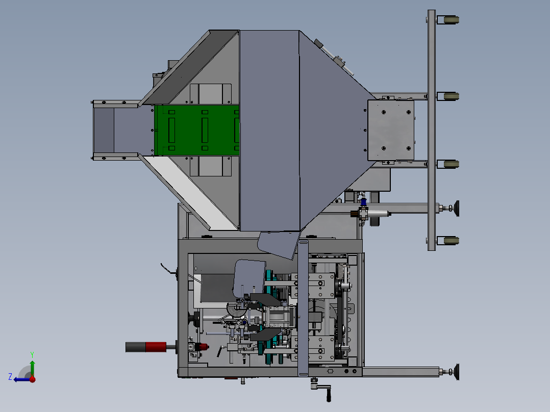Select the lower black leveling foot
This screenshot has width=550, height=412.
456,372
